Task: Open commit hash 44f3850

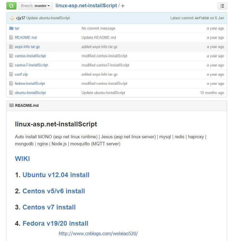Action: tap(202, 18)
